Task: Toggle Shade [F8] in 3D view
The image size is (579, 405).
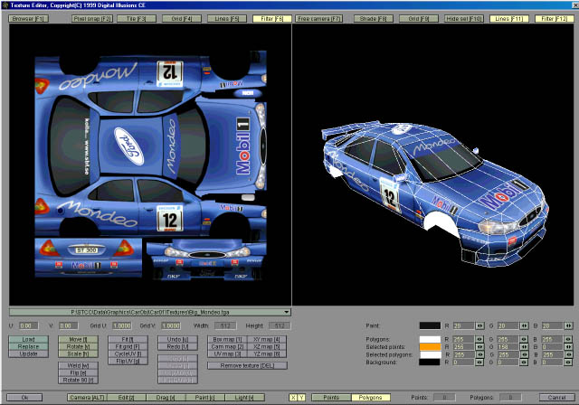Action: point(374,18)
